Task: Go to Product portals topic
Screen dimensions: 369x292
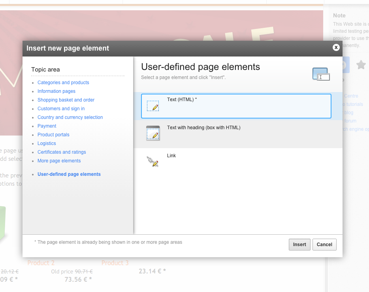Action: click(x=53, y=135)
